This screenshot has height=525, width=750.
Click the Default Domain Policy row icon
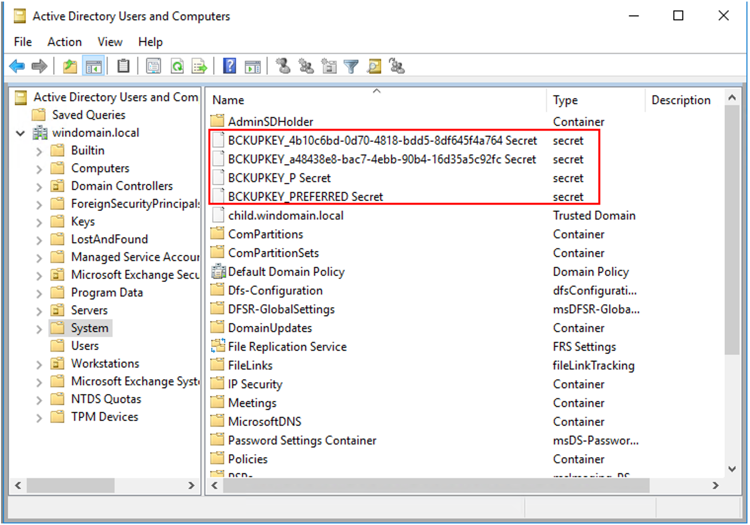coord(218,272)
